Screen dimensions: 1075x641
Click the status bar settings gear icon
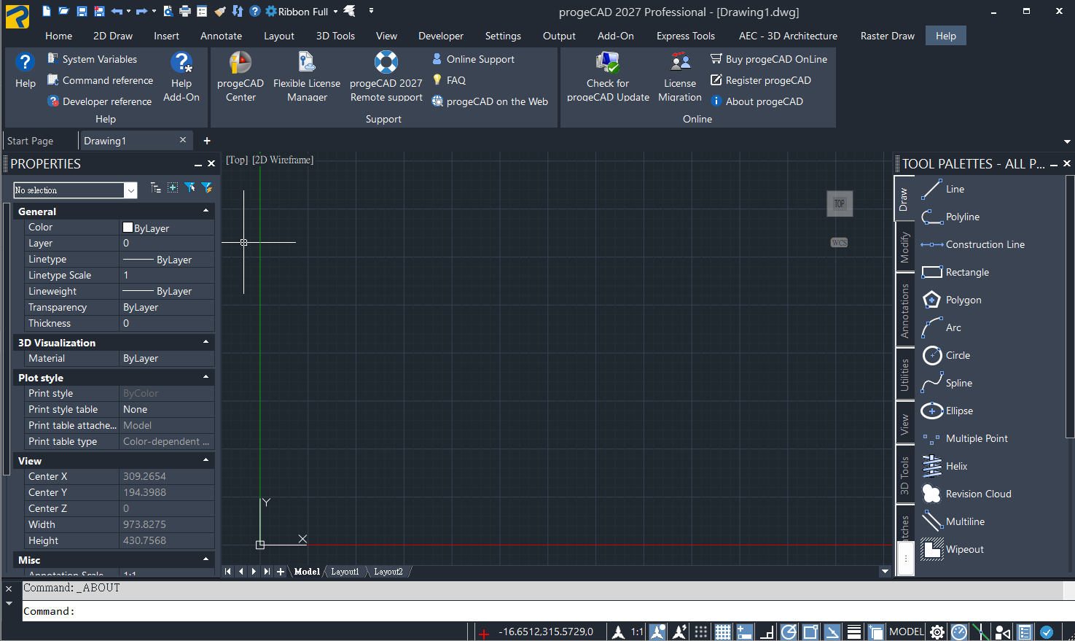click(x=937, y=632)
